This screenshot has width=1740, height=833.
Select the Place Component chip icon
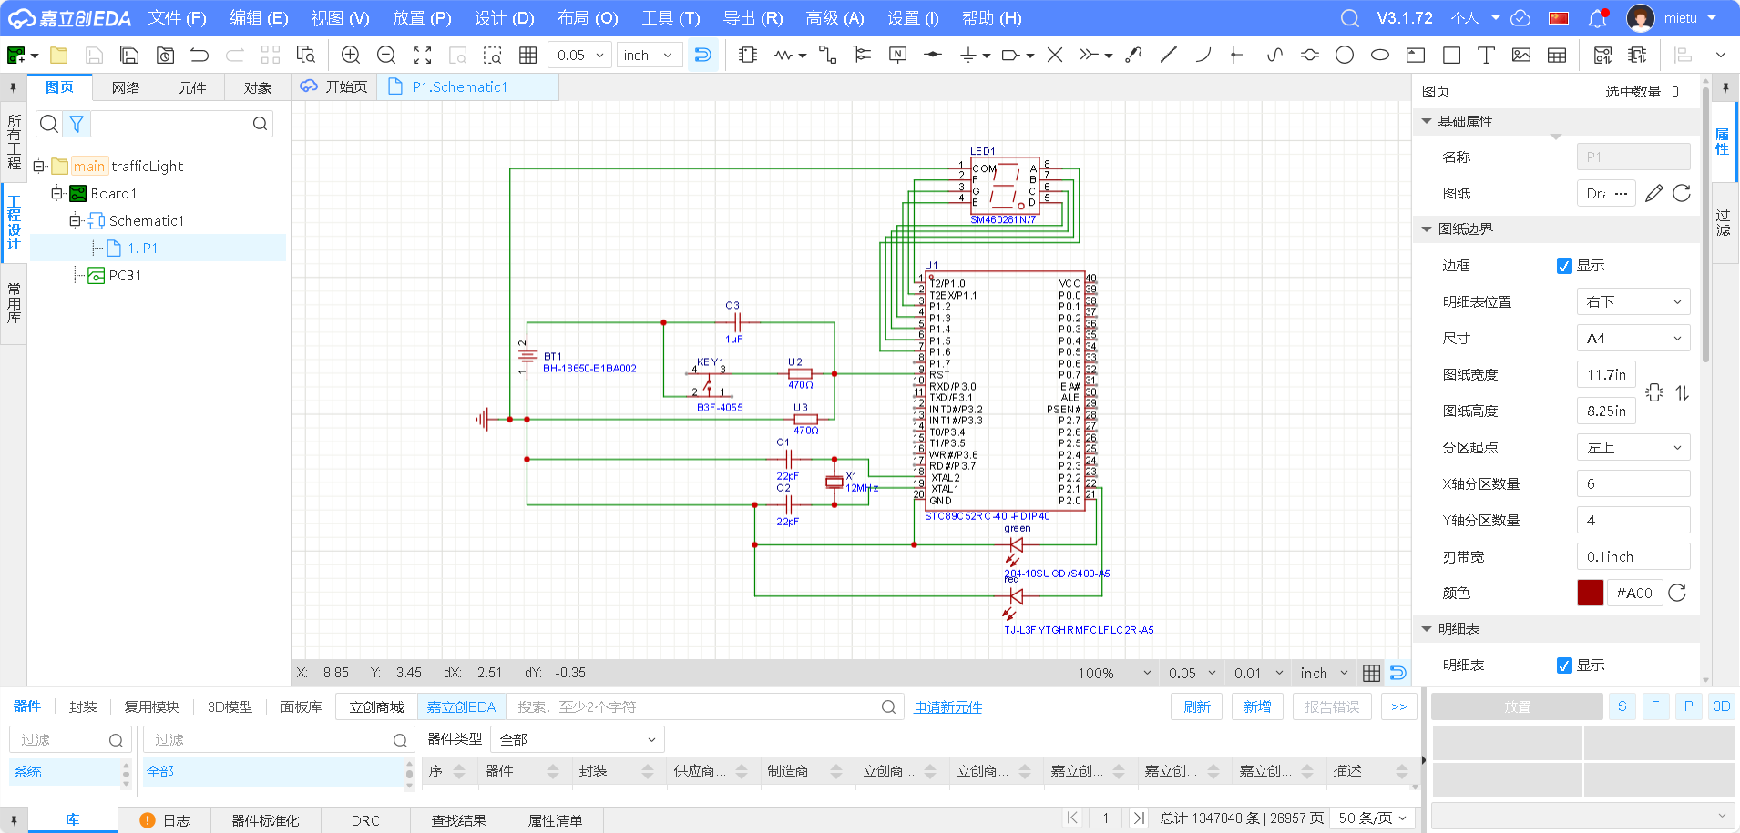tap(748, 55)
